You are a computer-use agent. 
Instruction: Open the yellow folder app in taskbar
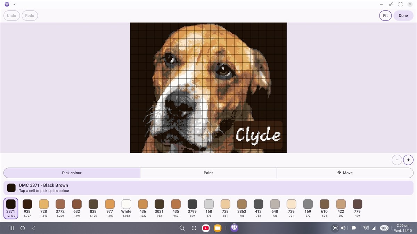click(218, 228)
